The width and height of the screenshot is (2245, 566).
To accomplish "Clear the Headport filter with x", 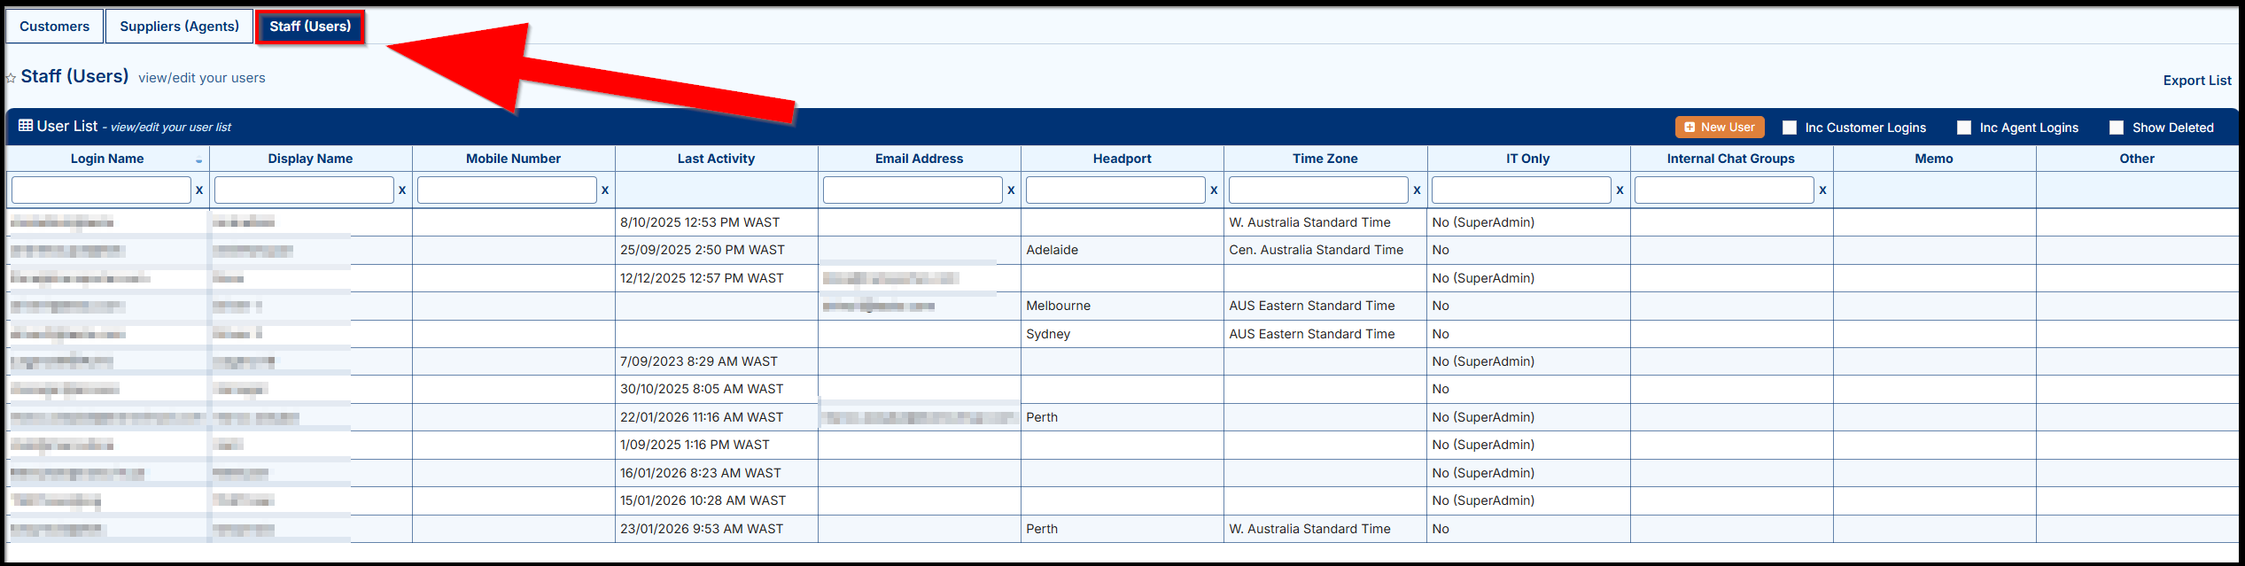I will click(x=1214, y=190).
